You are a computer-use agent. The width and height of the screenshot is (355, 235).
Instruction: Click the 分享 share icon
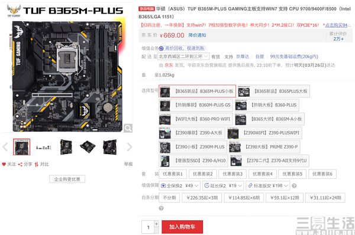pos(20,164)
